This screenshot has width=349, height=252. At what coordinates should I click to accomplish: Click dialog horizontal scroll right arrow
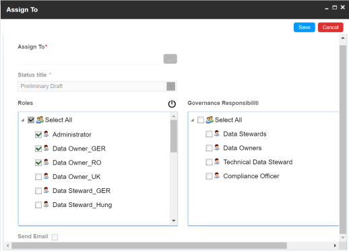coord(335,245)
